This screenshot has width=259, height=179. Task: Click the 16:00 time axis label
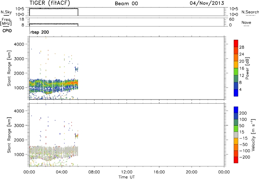pos(159,172)
